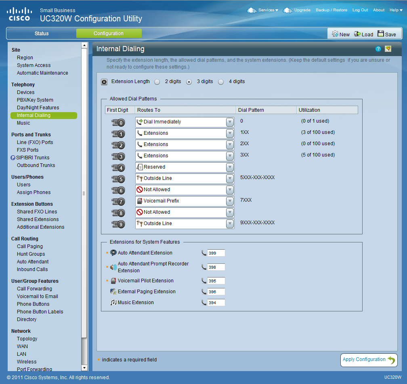Click the Log Out link
The image size is (407, 384).
tap(360, 10)
